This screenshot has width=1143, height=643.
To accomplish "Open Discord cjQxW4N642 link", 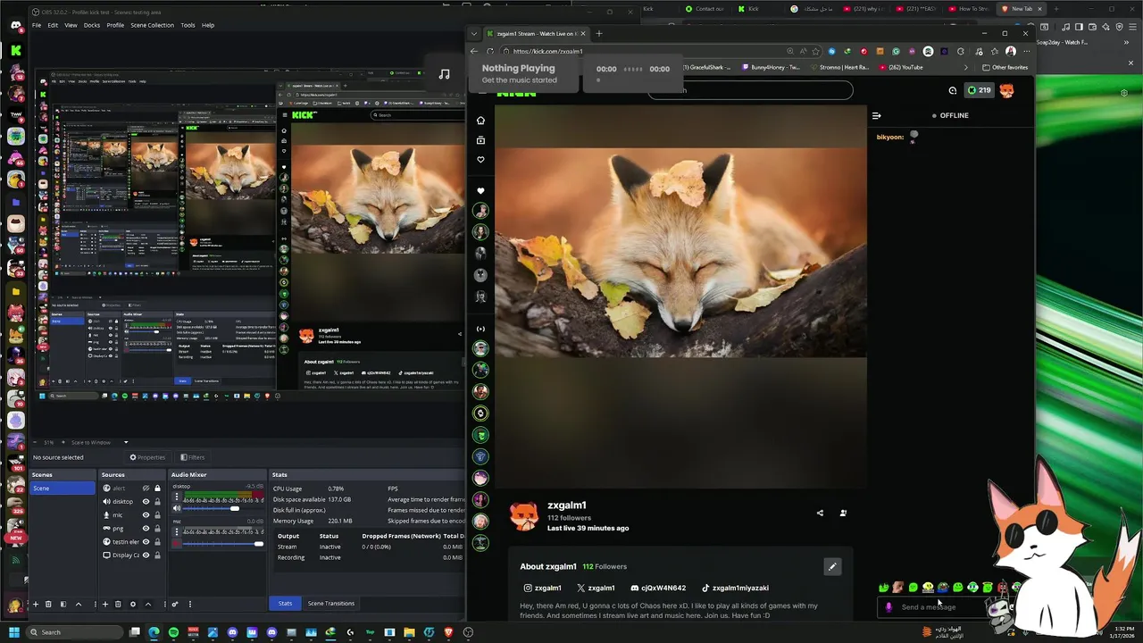I will (658, 589).
